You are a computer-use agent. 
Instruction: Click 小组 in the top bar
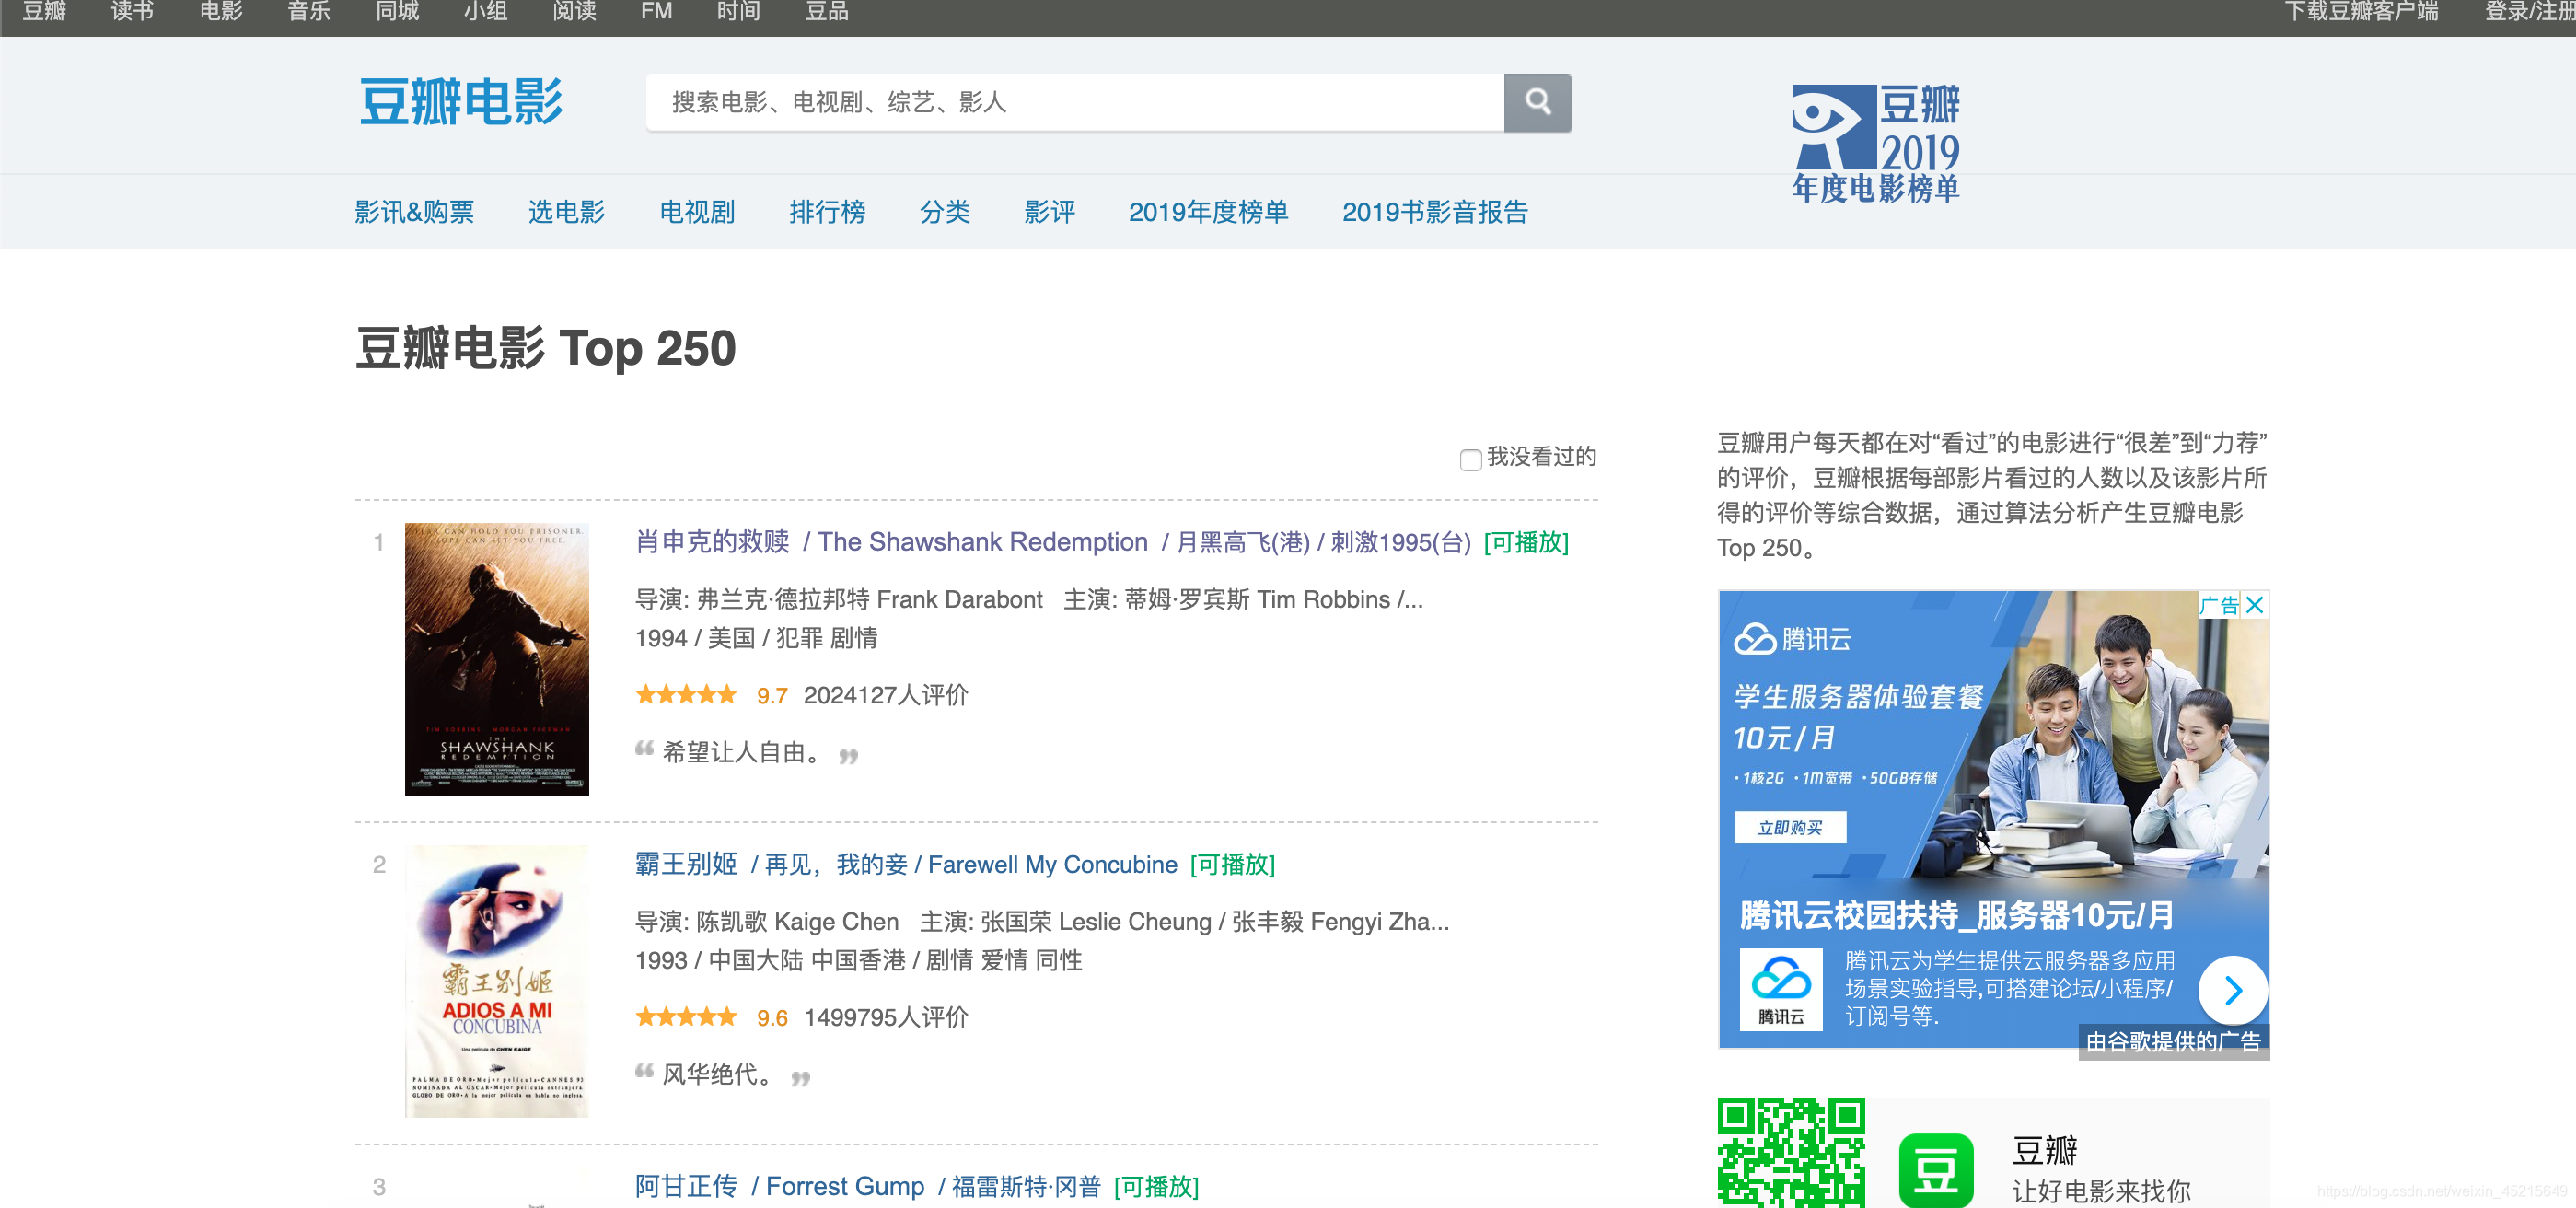click(x=486, y=12)
